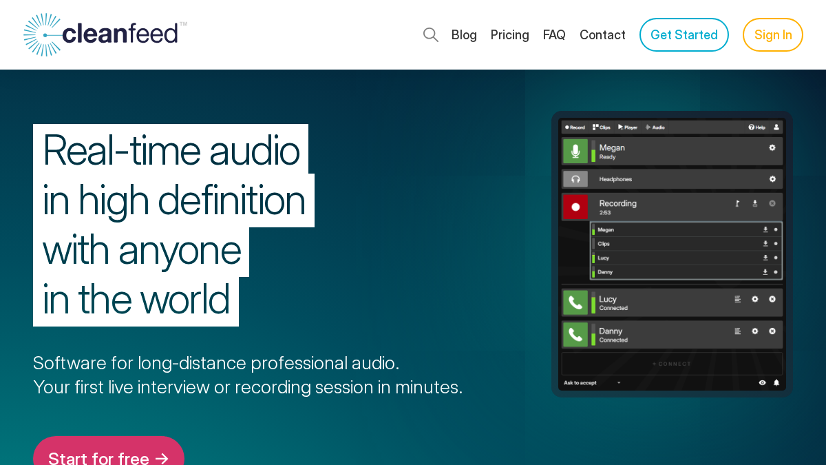The width and height of the screenshot is (826, 465).
Task: Click 'Software for long-distance professional audio.' text
Action: tap(216, 363)
